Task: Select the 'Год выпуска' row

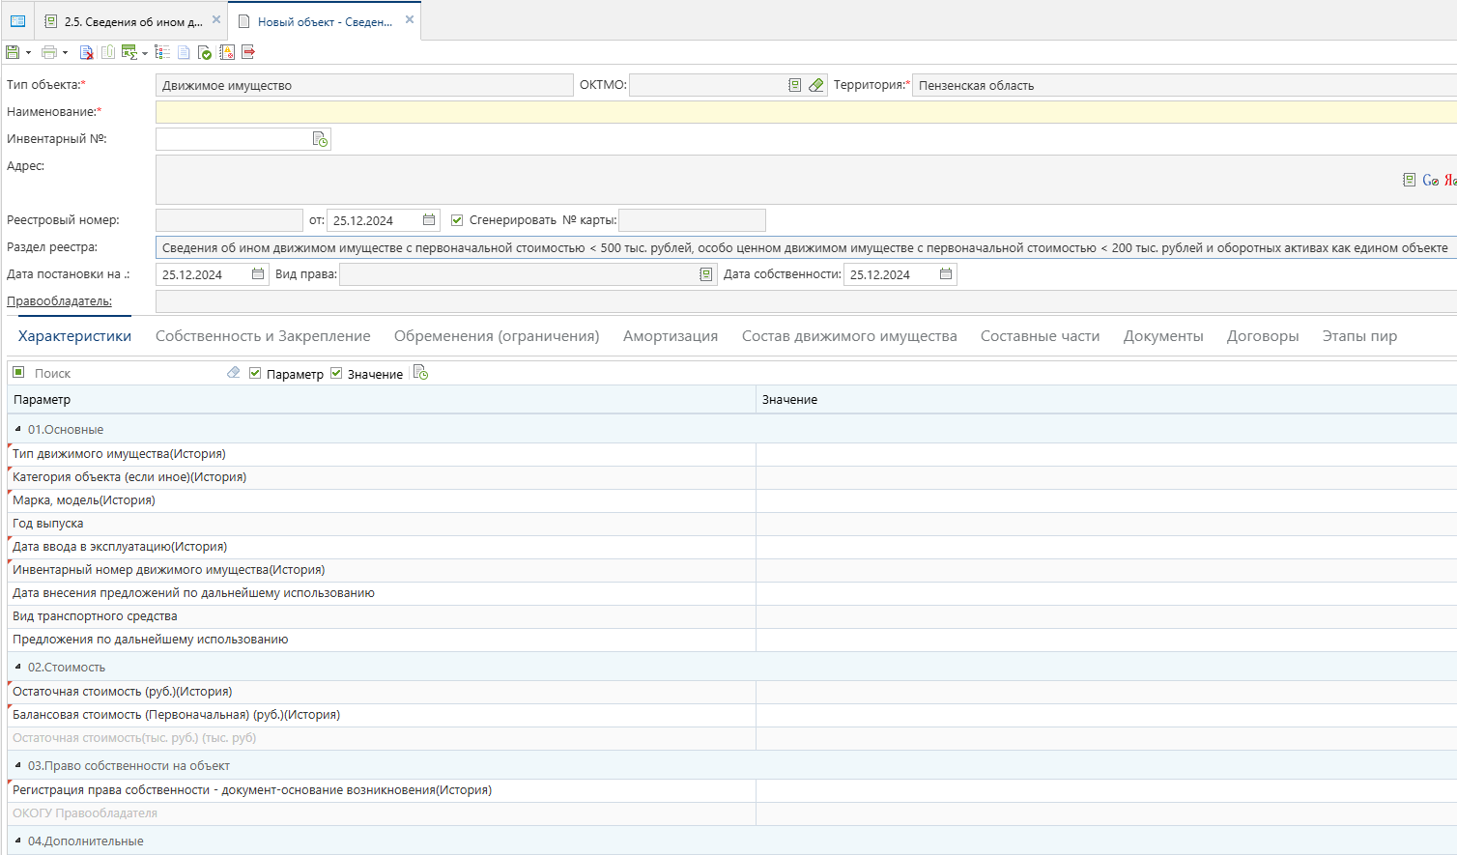Action: pyautogui.click(x=732, y=524)
